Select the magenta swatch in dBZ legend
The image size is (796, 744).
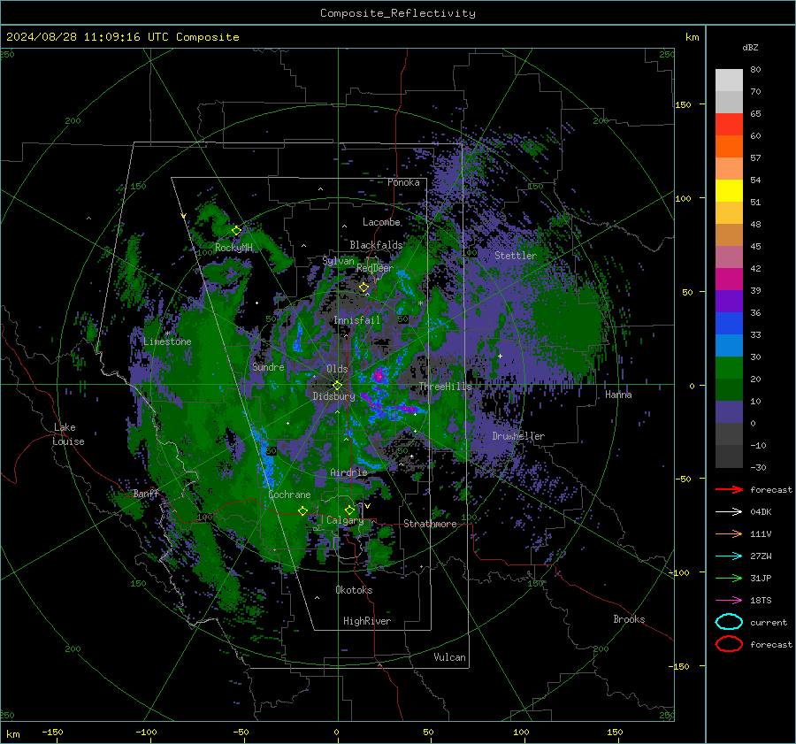(729, 279)
